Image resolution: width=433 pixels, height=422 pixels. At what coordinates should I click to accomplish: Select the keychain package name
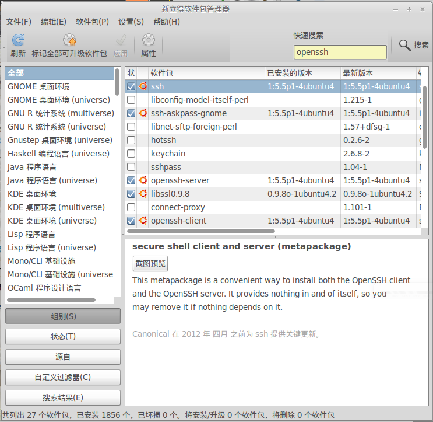[x=168, y=154]
